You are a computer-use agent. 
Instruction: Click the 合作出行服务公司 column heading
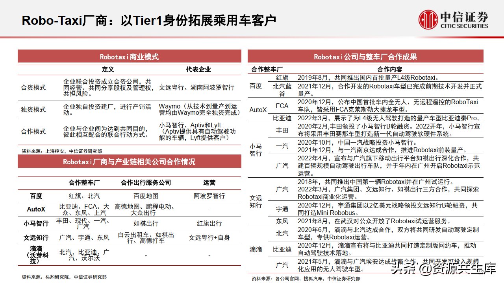click(x=146, y=183)
